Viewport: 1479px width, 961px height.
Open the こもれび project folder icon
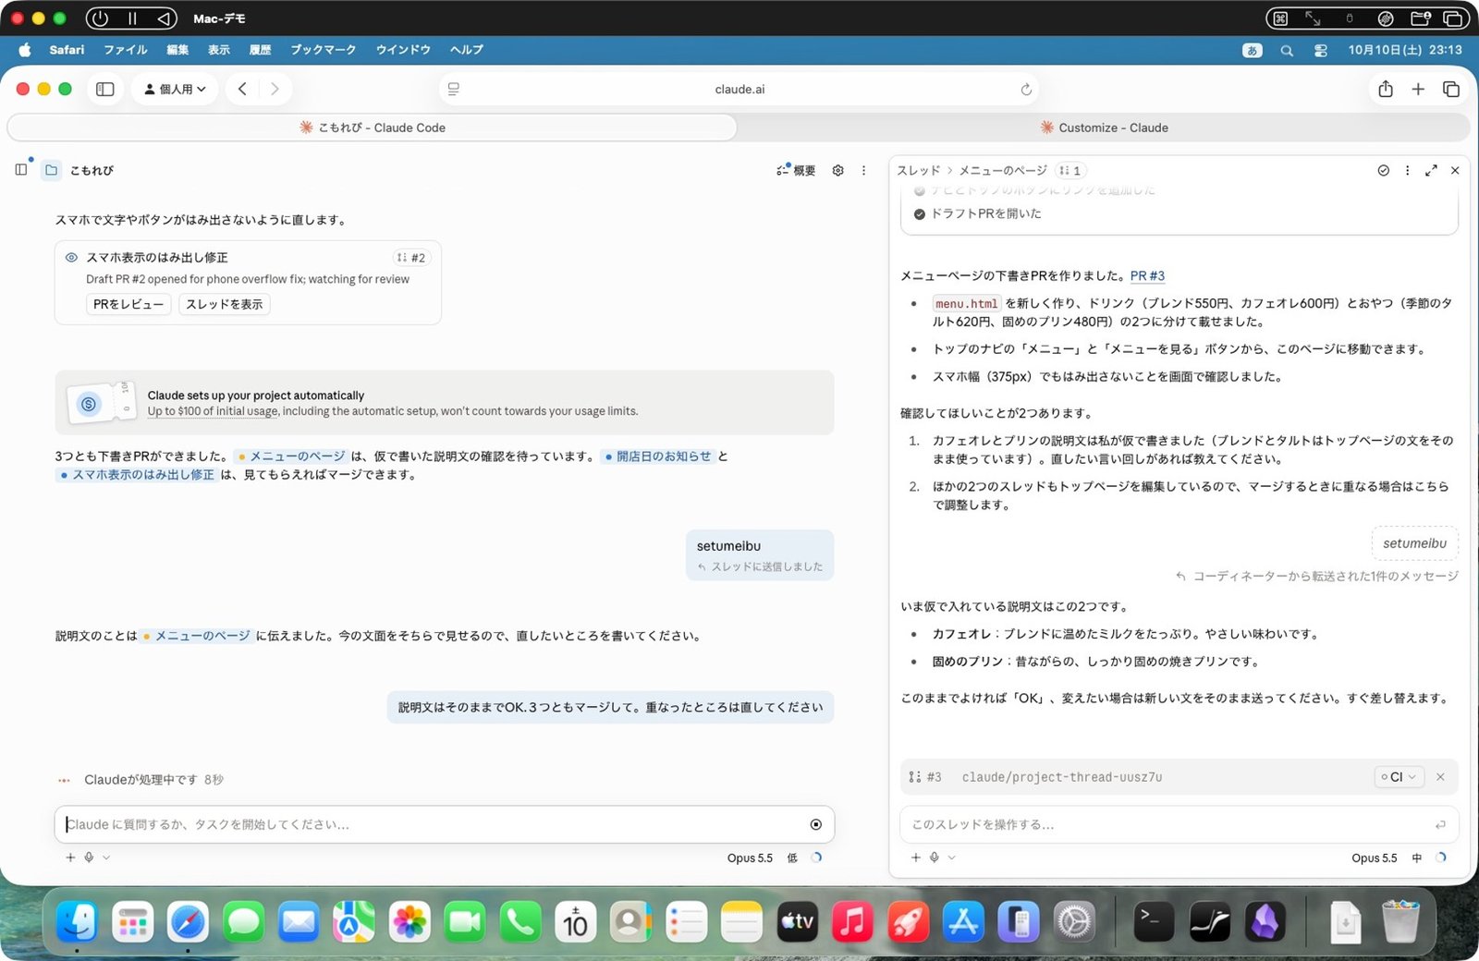tap(52, 170)
